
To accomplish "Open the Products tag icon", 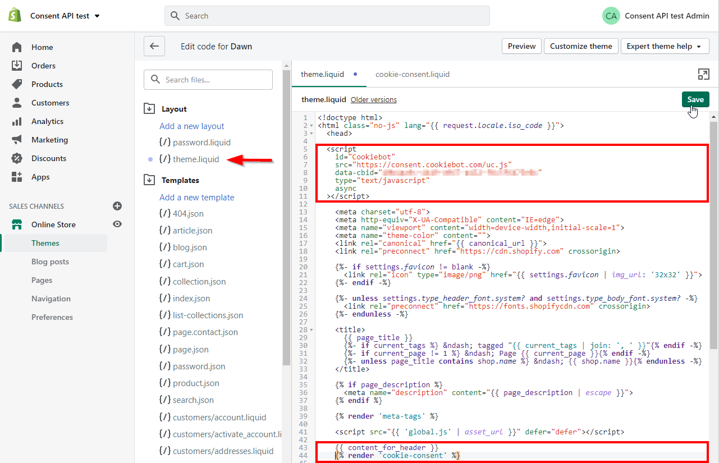I will tap(17, 84).
